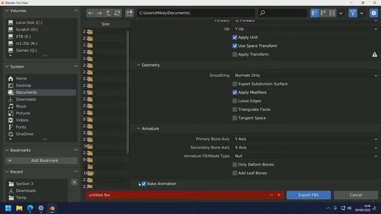Viewport: 381px width, 214px height.
Task: Open Up axis dropdown (Y Up)
Action: point(305,29)
